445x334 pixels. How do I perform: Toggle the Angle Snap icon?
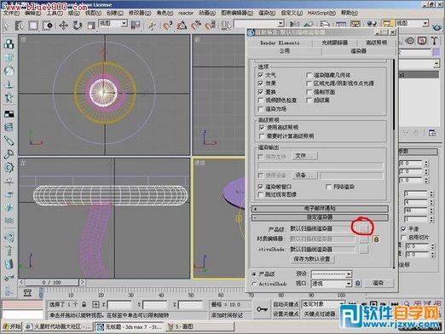(182, 26)
